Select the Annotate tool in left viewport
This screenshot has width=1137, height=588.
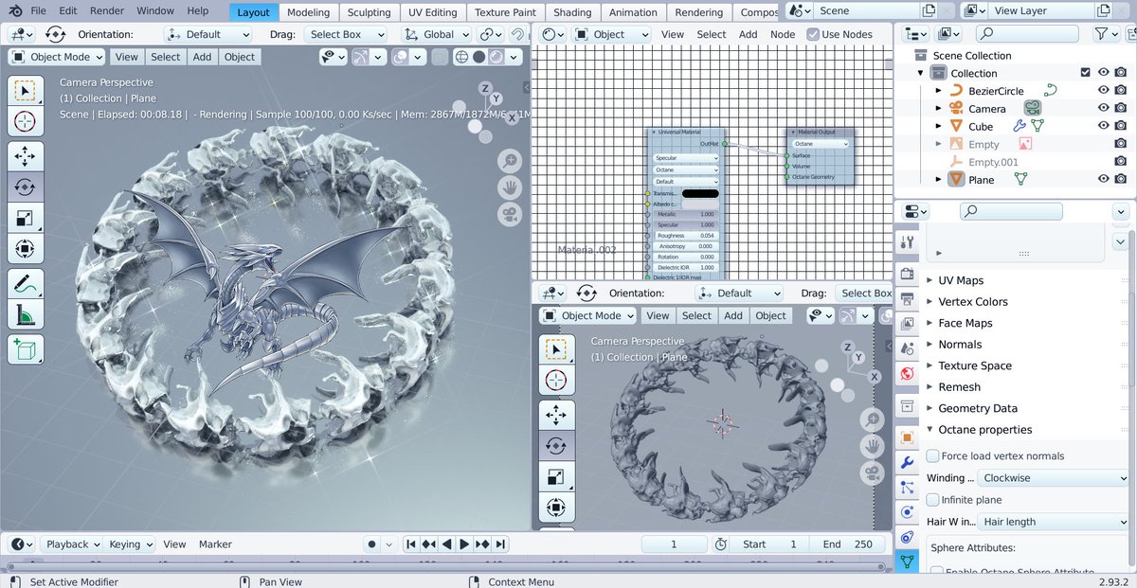tap(26, 284)
